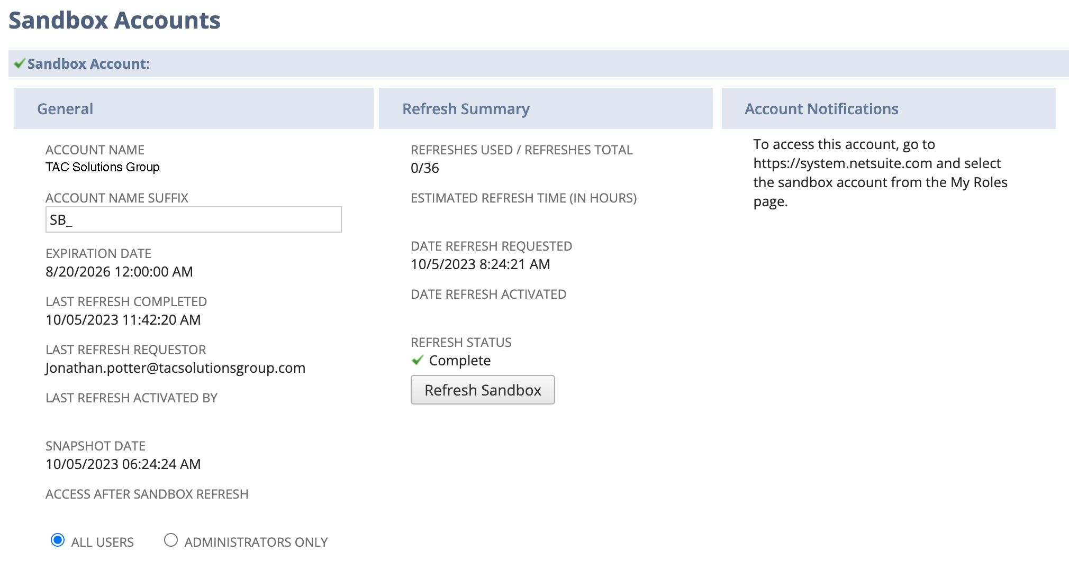Click the TAC Solutions Group account name
Viewport: 1069px width, 570px height.
[103, 167]
